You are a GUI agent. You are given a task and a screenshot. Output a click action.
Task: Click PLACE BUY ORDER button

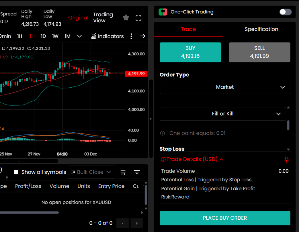225,218
